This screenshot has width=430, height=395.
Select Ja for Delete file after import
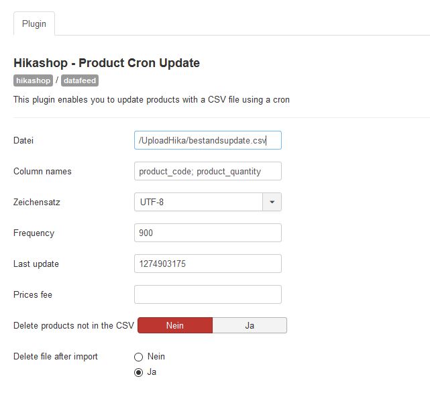pos(138,372)
